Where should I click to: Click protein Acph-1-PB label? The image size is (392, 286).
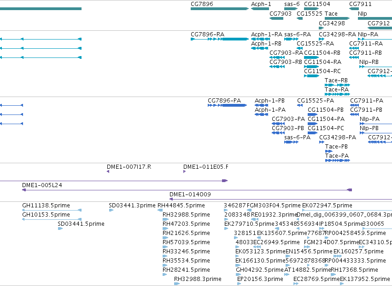269,101
